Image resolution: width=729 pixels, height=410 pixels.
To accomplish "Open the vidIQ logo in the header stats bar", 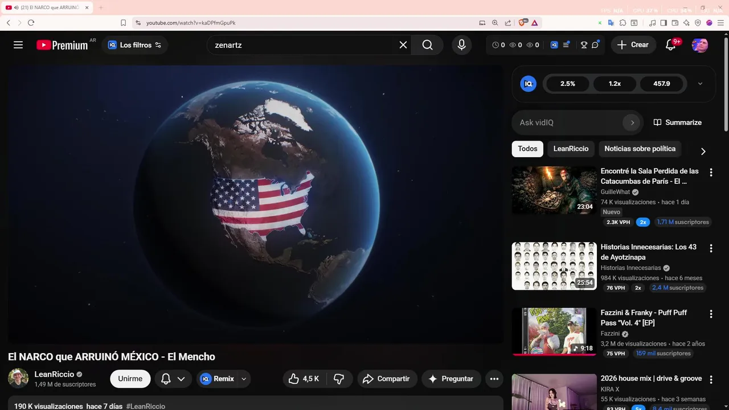I will 554,45.
